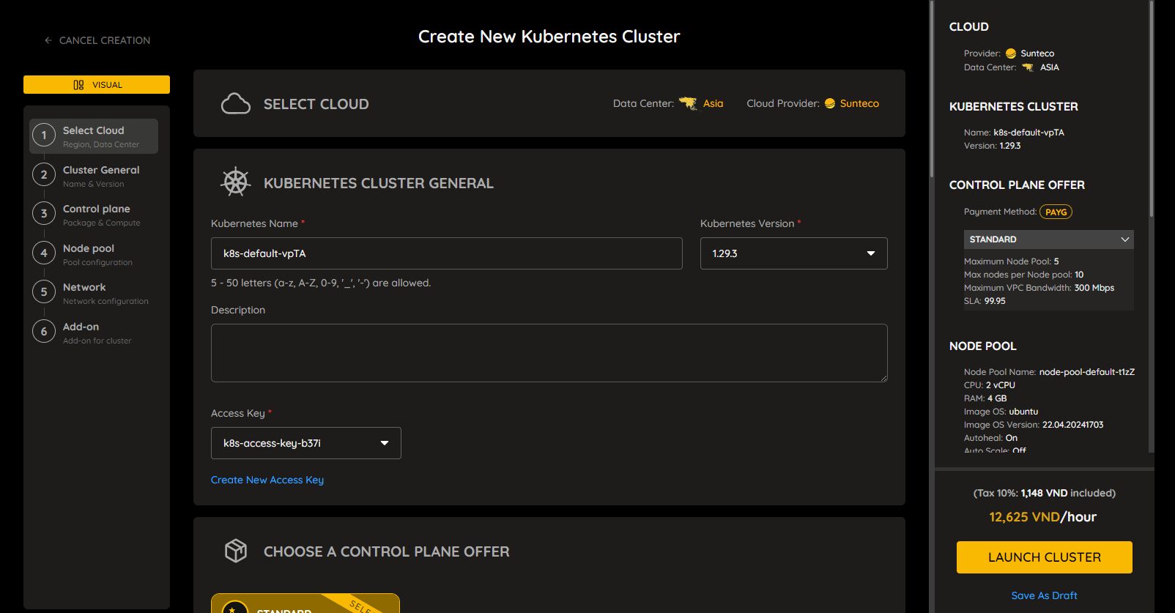Click the RAM 4 GB value

997,398
